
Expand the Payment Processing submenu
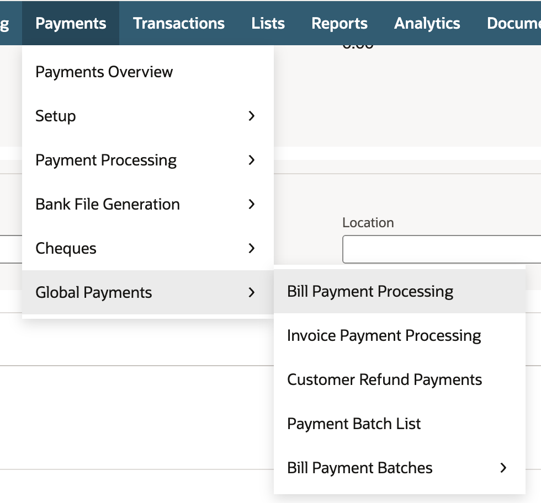click(148, 160)
